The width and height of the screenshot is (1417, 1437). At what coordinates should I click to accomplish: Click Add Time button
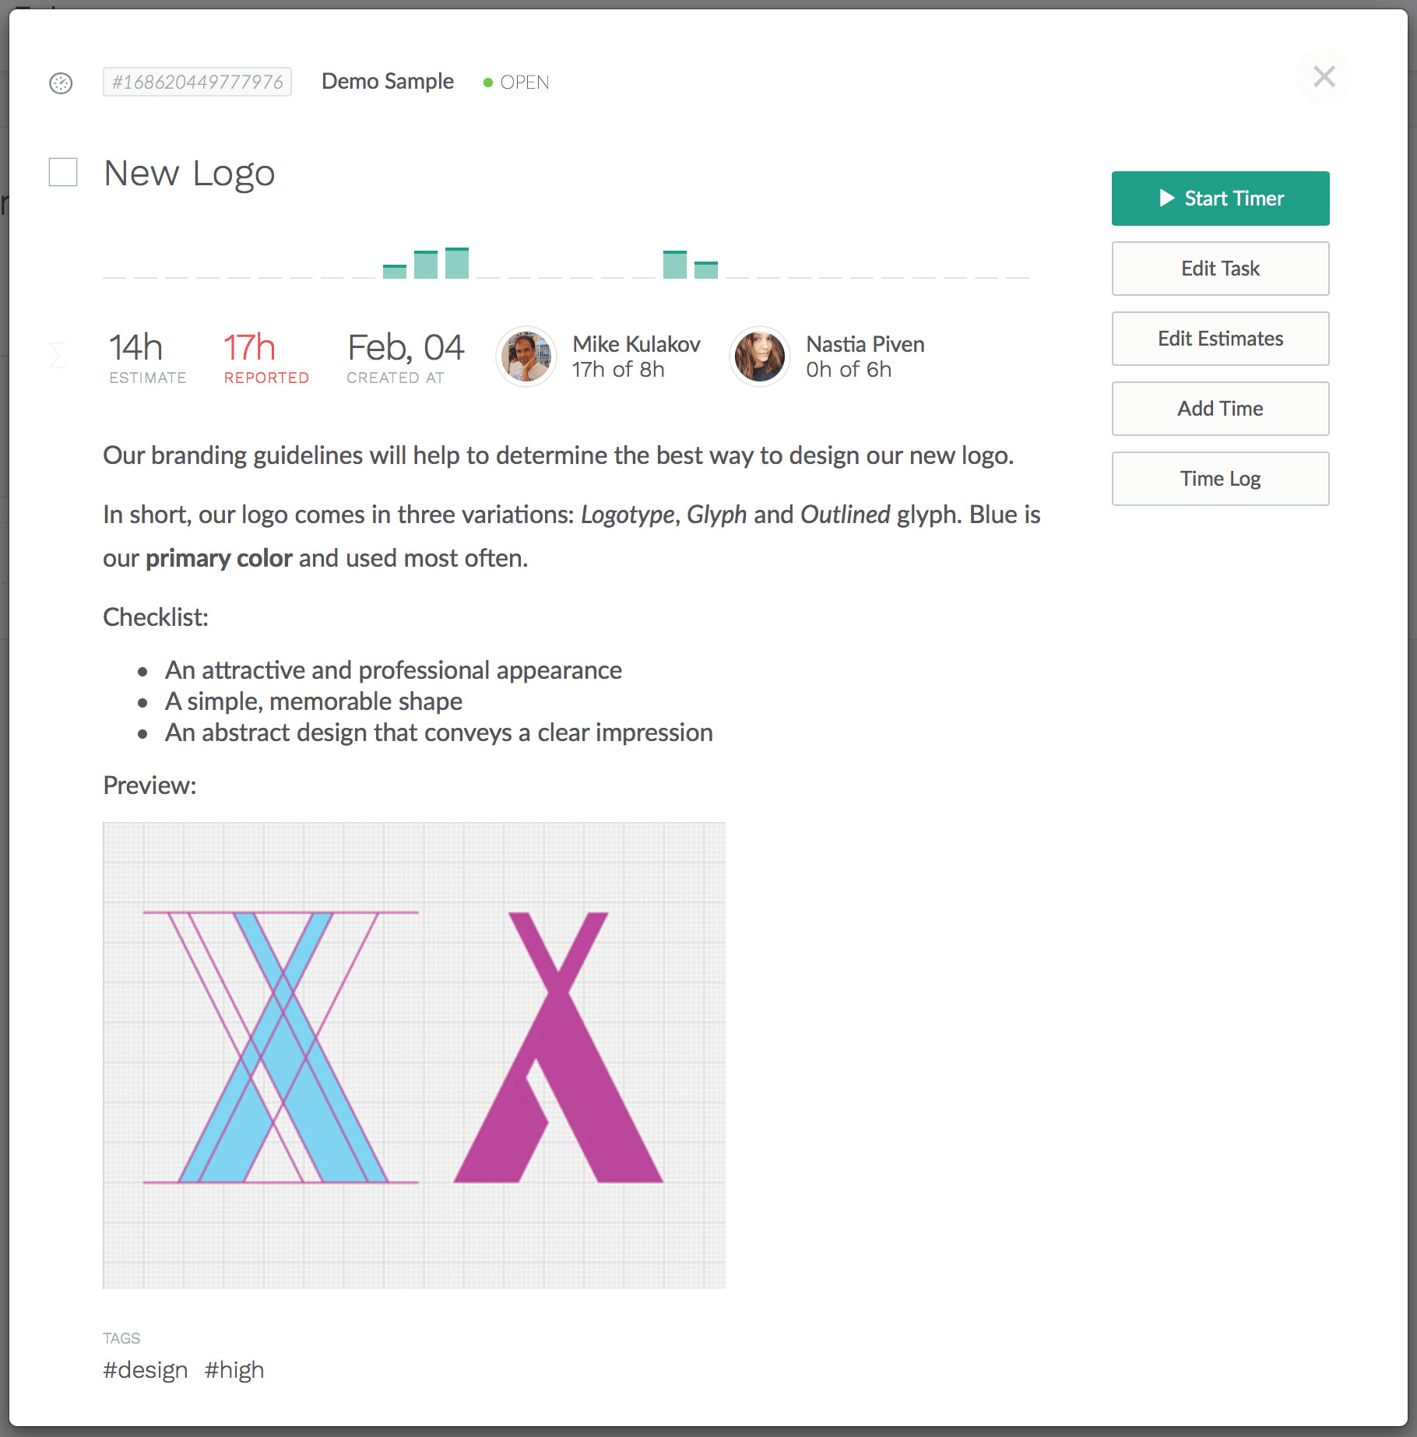[x=1220, y=409]
